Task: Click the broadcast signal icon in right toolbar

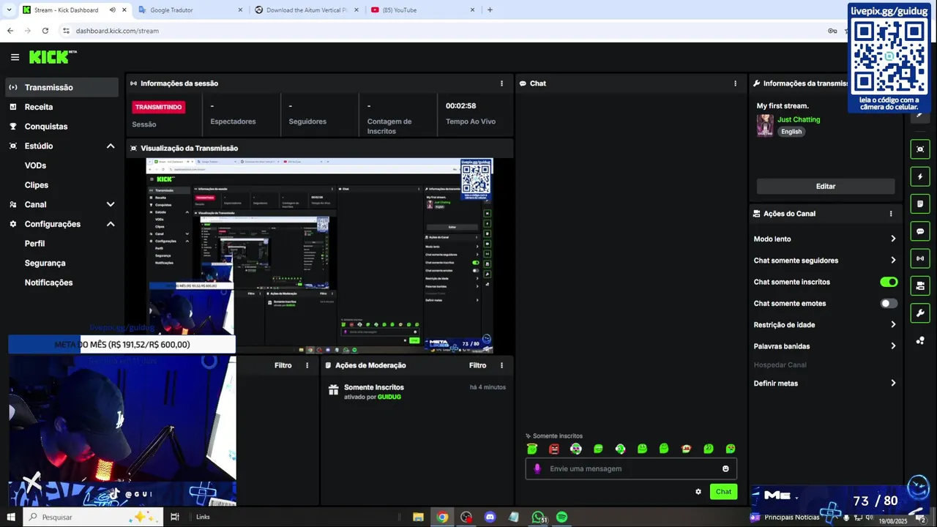Action: pos(920,258)
